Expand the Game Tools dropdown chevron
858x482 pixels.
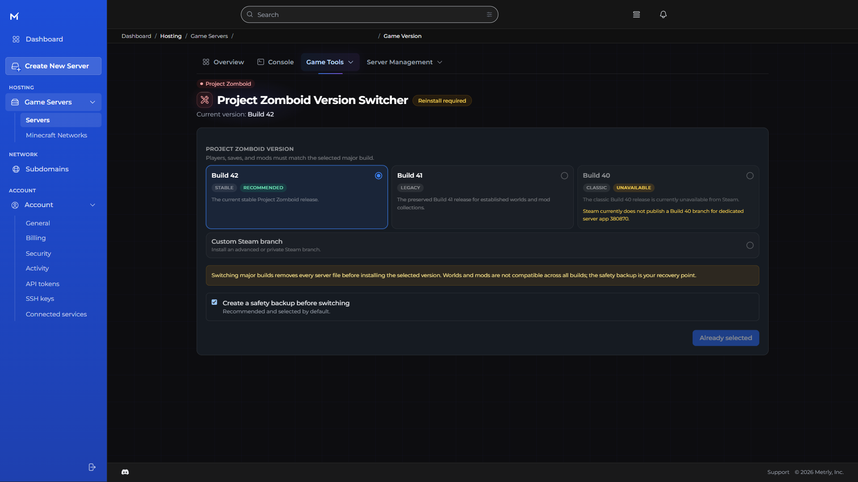click(351, 62)
